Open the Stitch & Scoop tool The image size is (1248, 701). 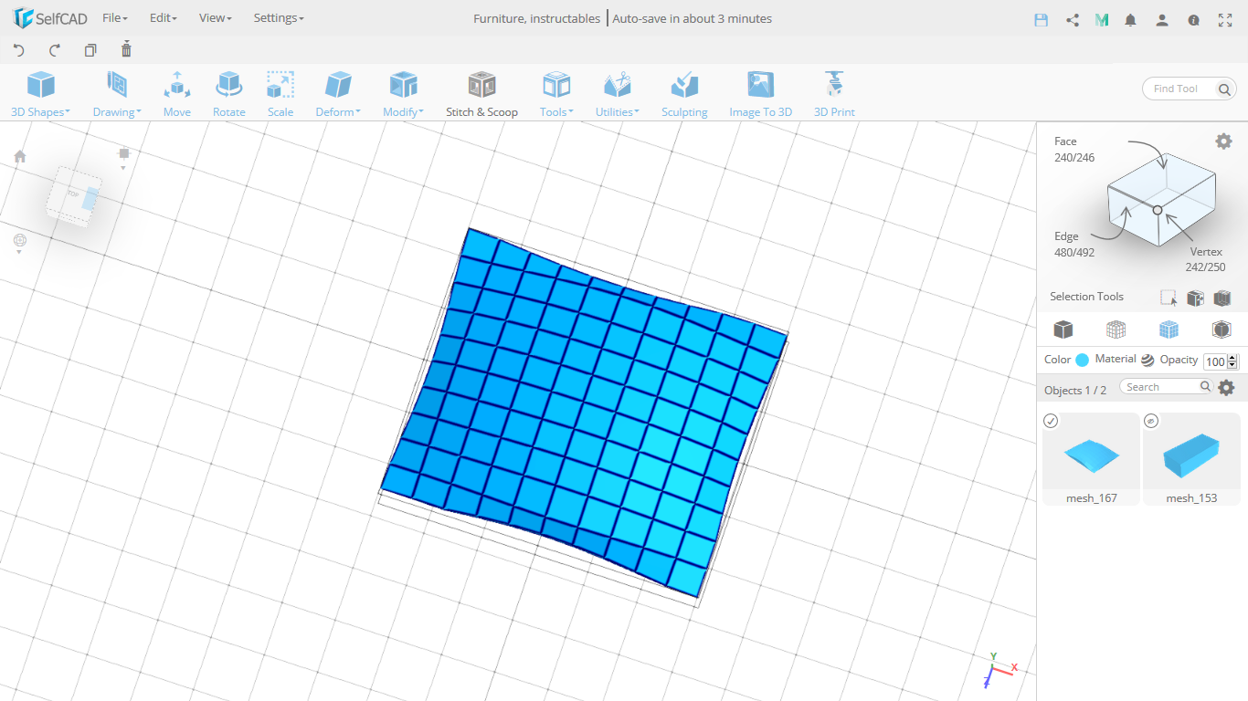[x=481, y=94]
